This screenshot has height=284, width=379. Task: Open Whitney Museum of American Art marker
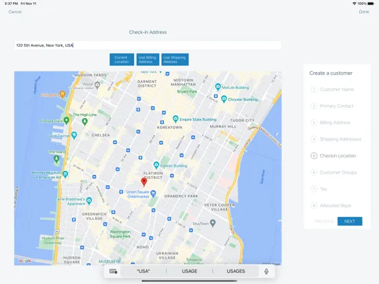(65, 174)
